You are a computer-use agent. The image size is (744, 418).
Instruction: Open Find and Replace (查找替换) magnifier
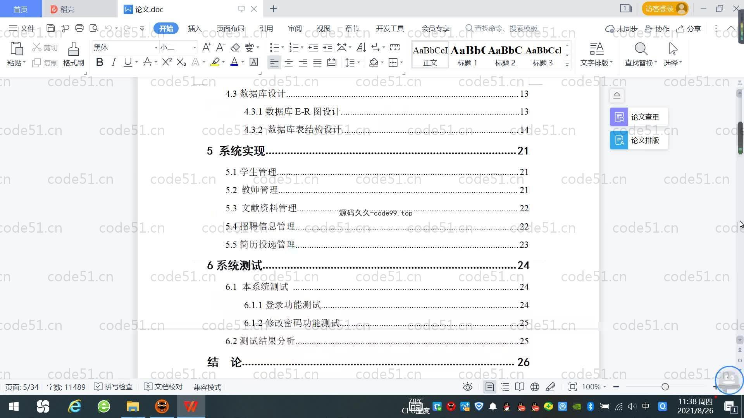(x=641, y=49)
